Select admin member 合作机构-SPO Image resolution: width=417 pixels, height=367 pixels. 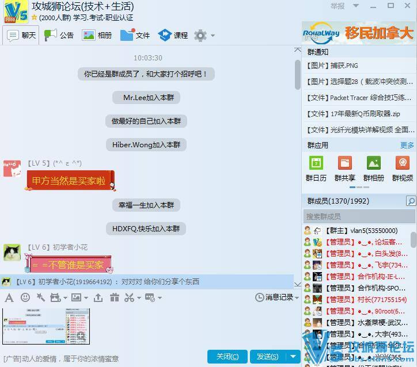coord(357,288)
